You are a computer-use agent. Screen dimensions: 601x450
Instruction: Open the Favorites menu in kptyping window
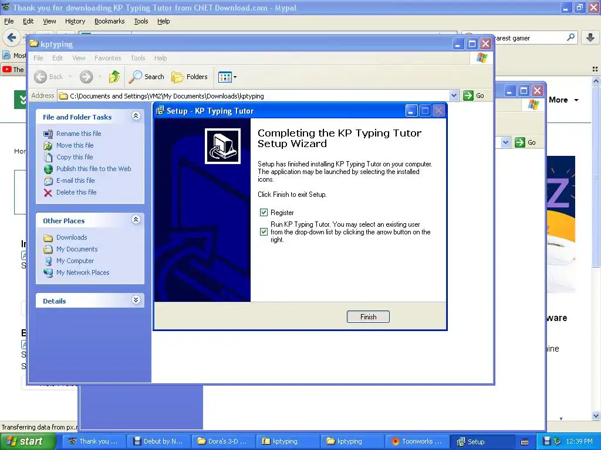pyautogui.click(x=108, y=58)
